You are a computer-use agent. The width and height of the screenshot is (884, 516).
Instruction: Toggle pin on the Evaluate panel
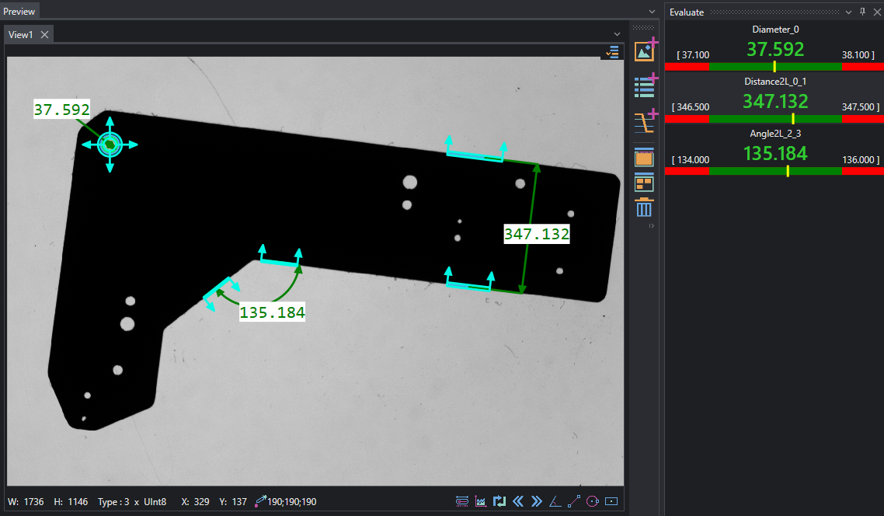tap(862, 12)
